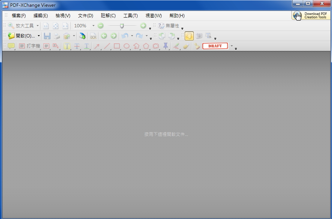This screenshot has height=219, width=332.
Task: Expand the stamp selection dropdown
Action: tap(232, 46)
